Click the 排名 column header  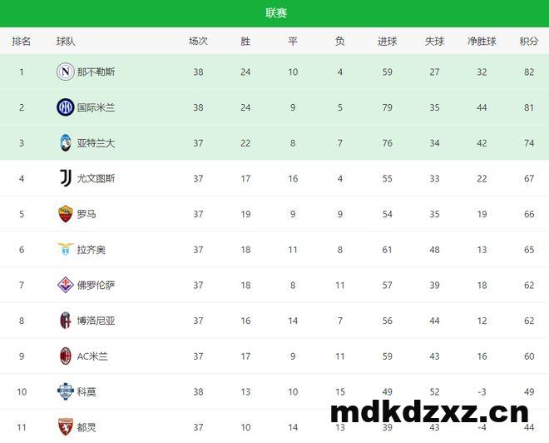pos(22,41)
